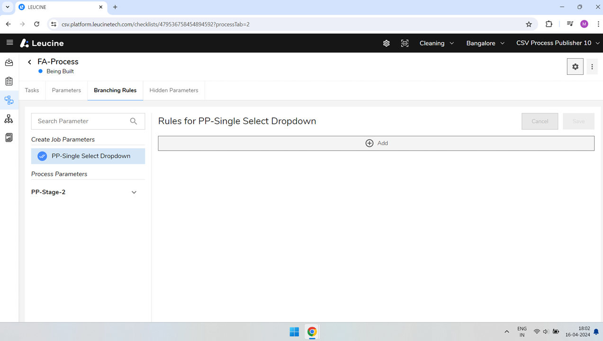603x341 pixels.
Task: Click the QR scan icon in the header
Action: [405, 43]
